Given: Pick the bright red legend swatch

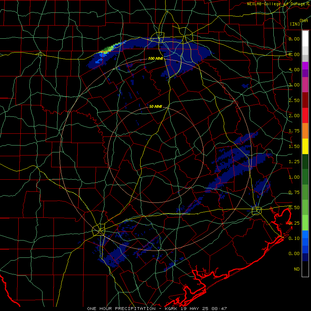Looking at the screenshot, I should (x=305, y=115).
